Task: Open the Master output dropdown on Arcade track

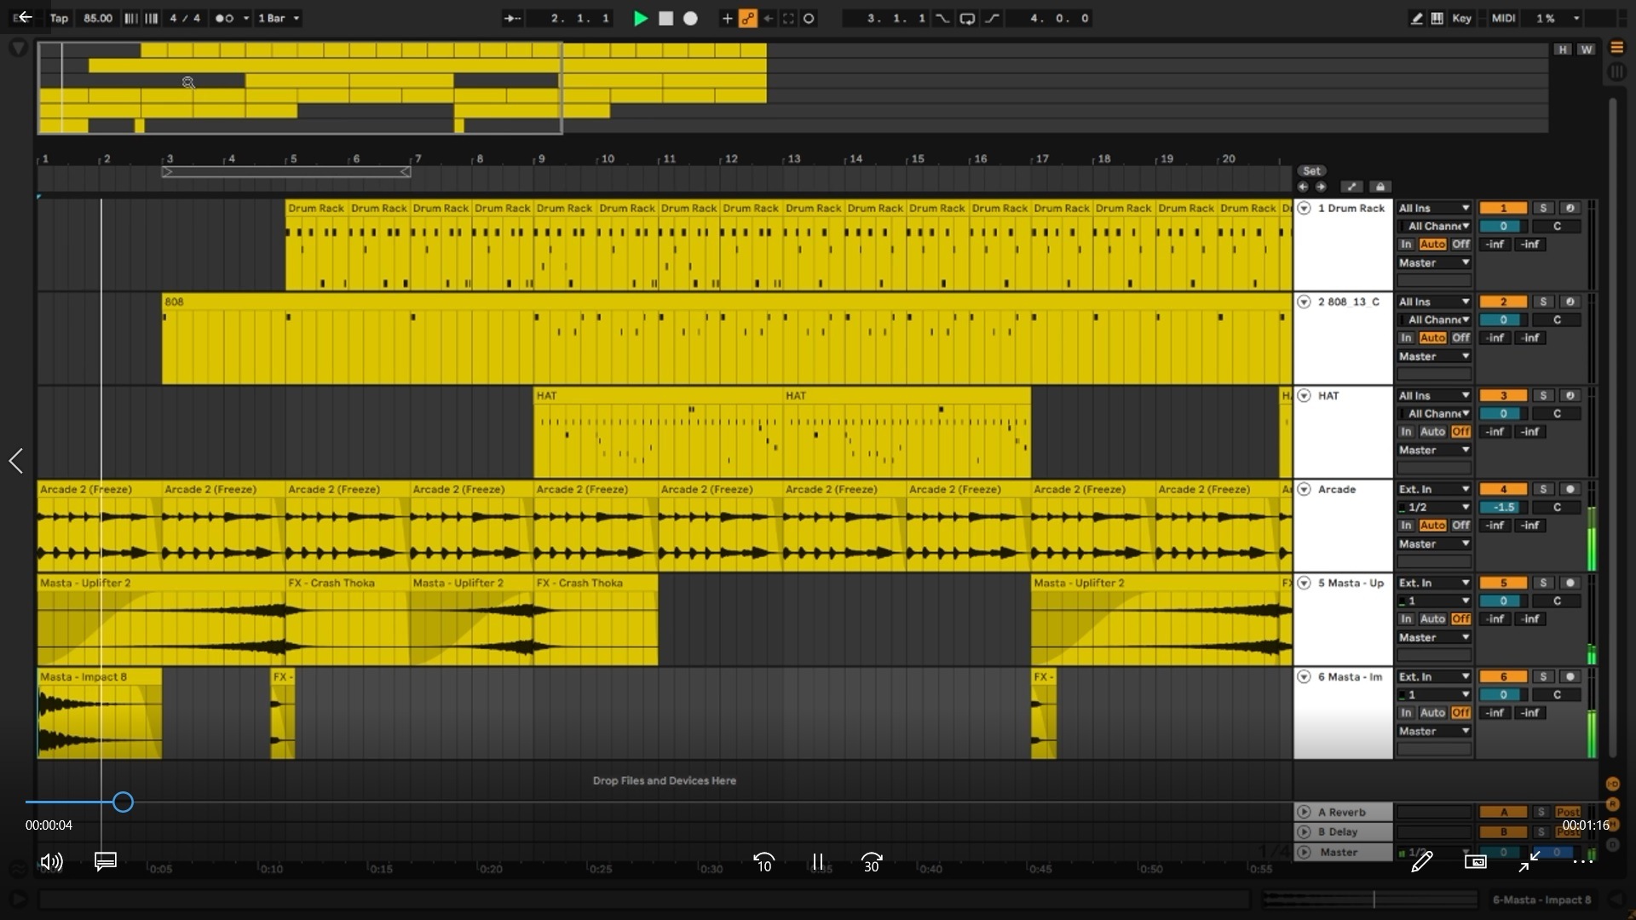Action: pyautogui.click(x=1434, y=543)
